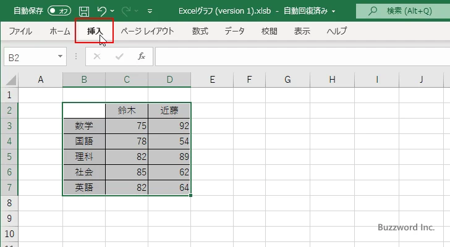Select row 1 header
The height and width of the screenshot is (247, 450).
click(9, 95)
